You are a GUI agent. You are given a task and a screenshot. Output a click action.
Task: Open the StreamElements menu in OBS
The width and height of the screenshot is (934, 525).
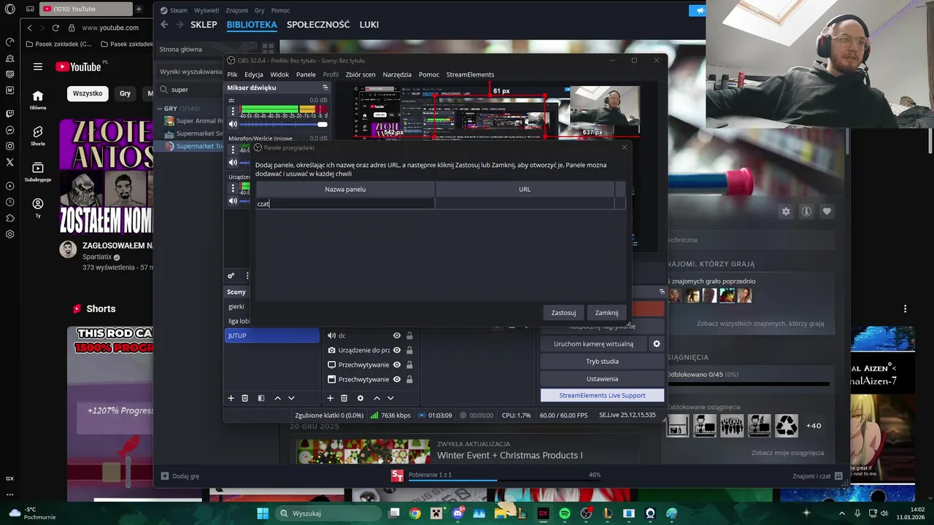click(470, 74)
